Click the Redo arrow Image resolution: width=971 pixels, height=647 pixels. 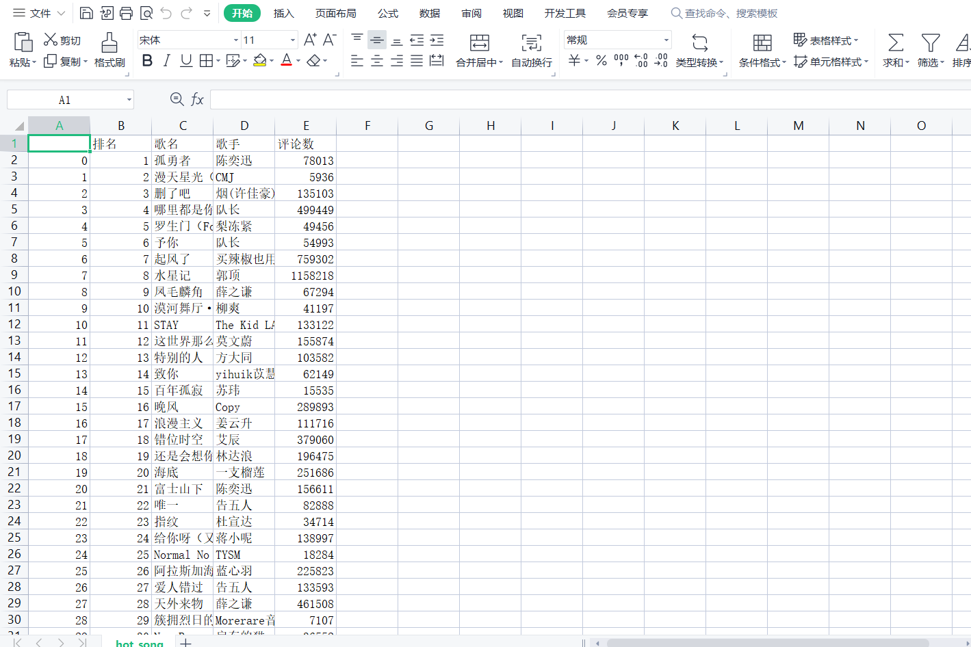tap(186, 13)
